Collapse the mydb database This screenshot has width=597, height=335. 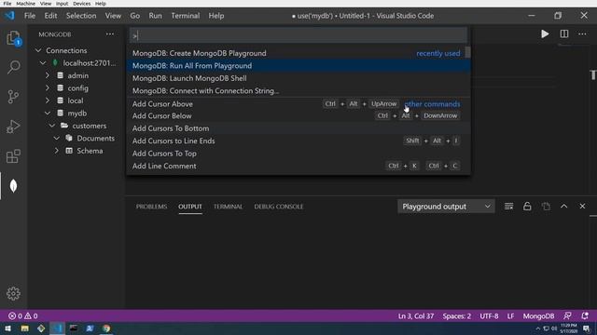48,114
